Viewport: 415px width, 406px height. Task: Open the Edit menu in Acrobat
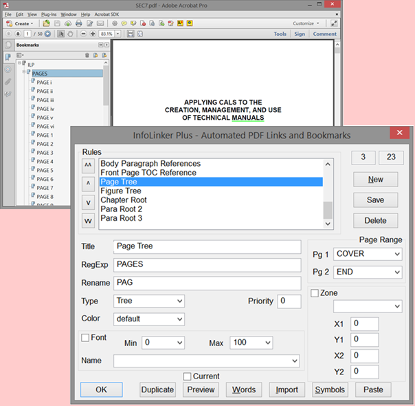coord(19,14)
